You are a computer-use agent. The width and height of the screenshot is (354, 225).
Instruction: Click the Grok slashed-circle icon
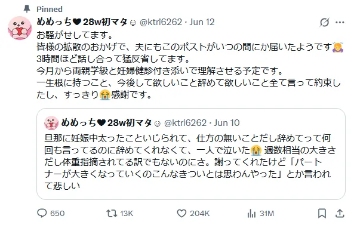tap(324, 22)
